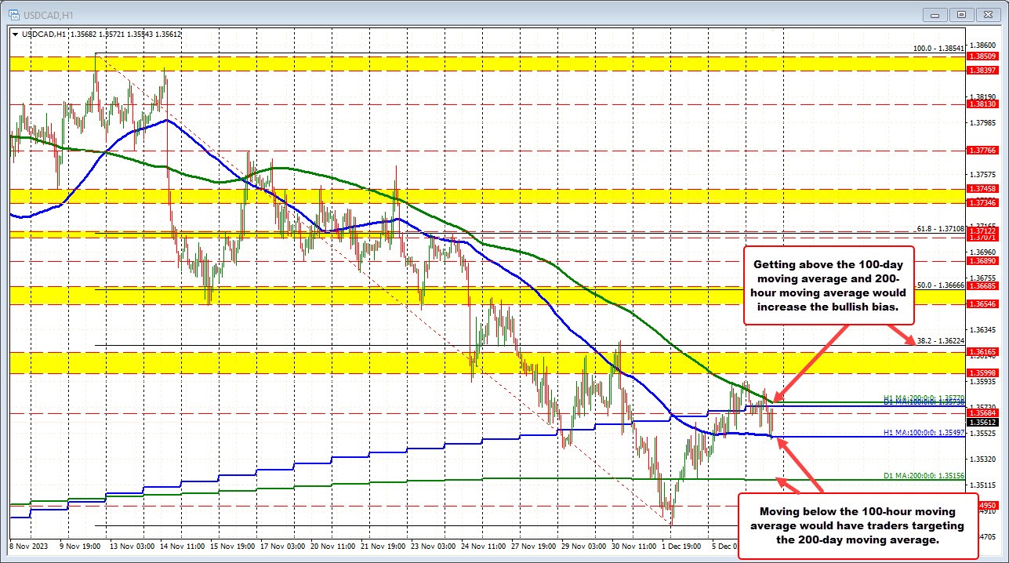
Task: Select the 38.2 Fibonacci label at 1.36224
Action: 940,340
